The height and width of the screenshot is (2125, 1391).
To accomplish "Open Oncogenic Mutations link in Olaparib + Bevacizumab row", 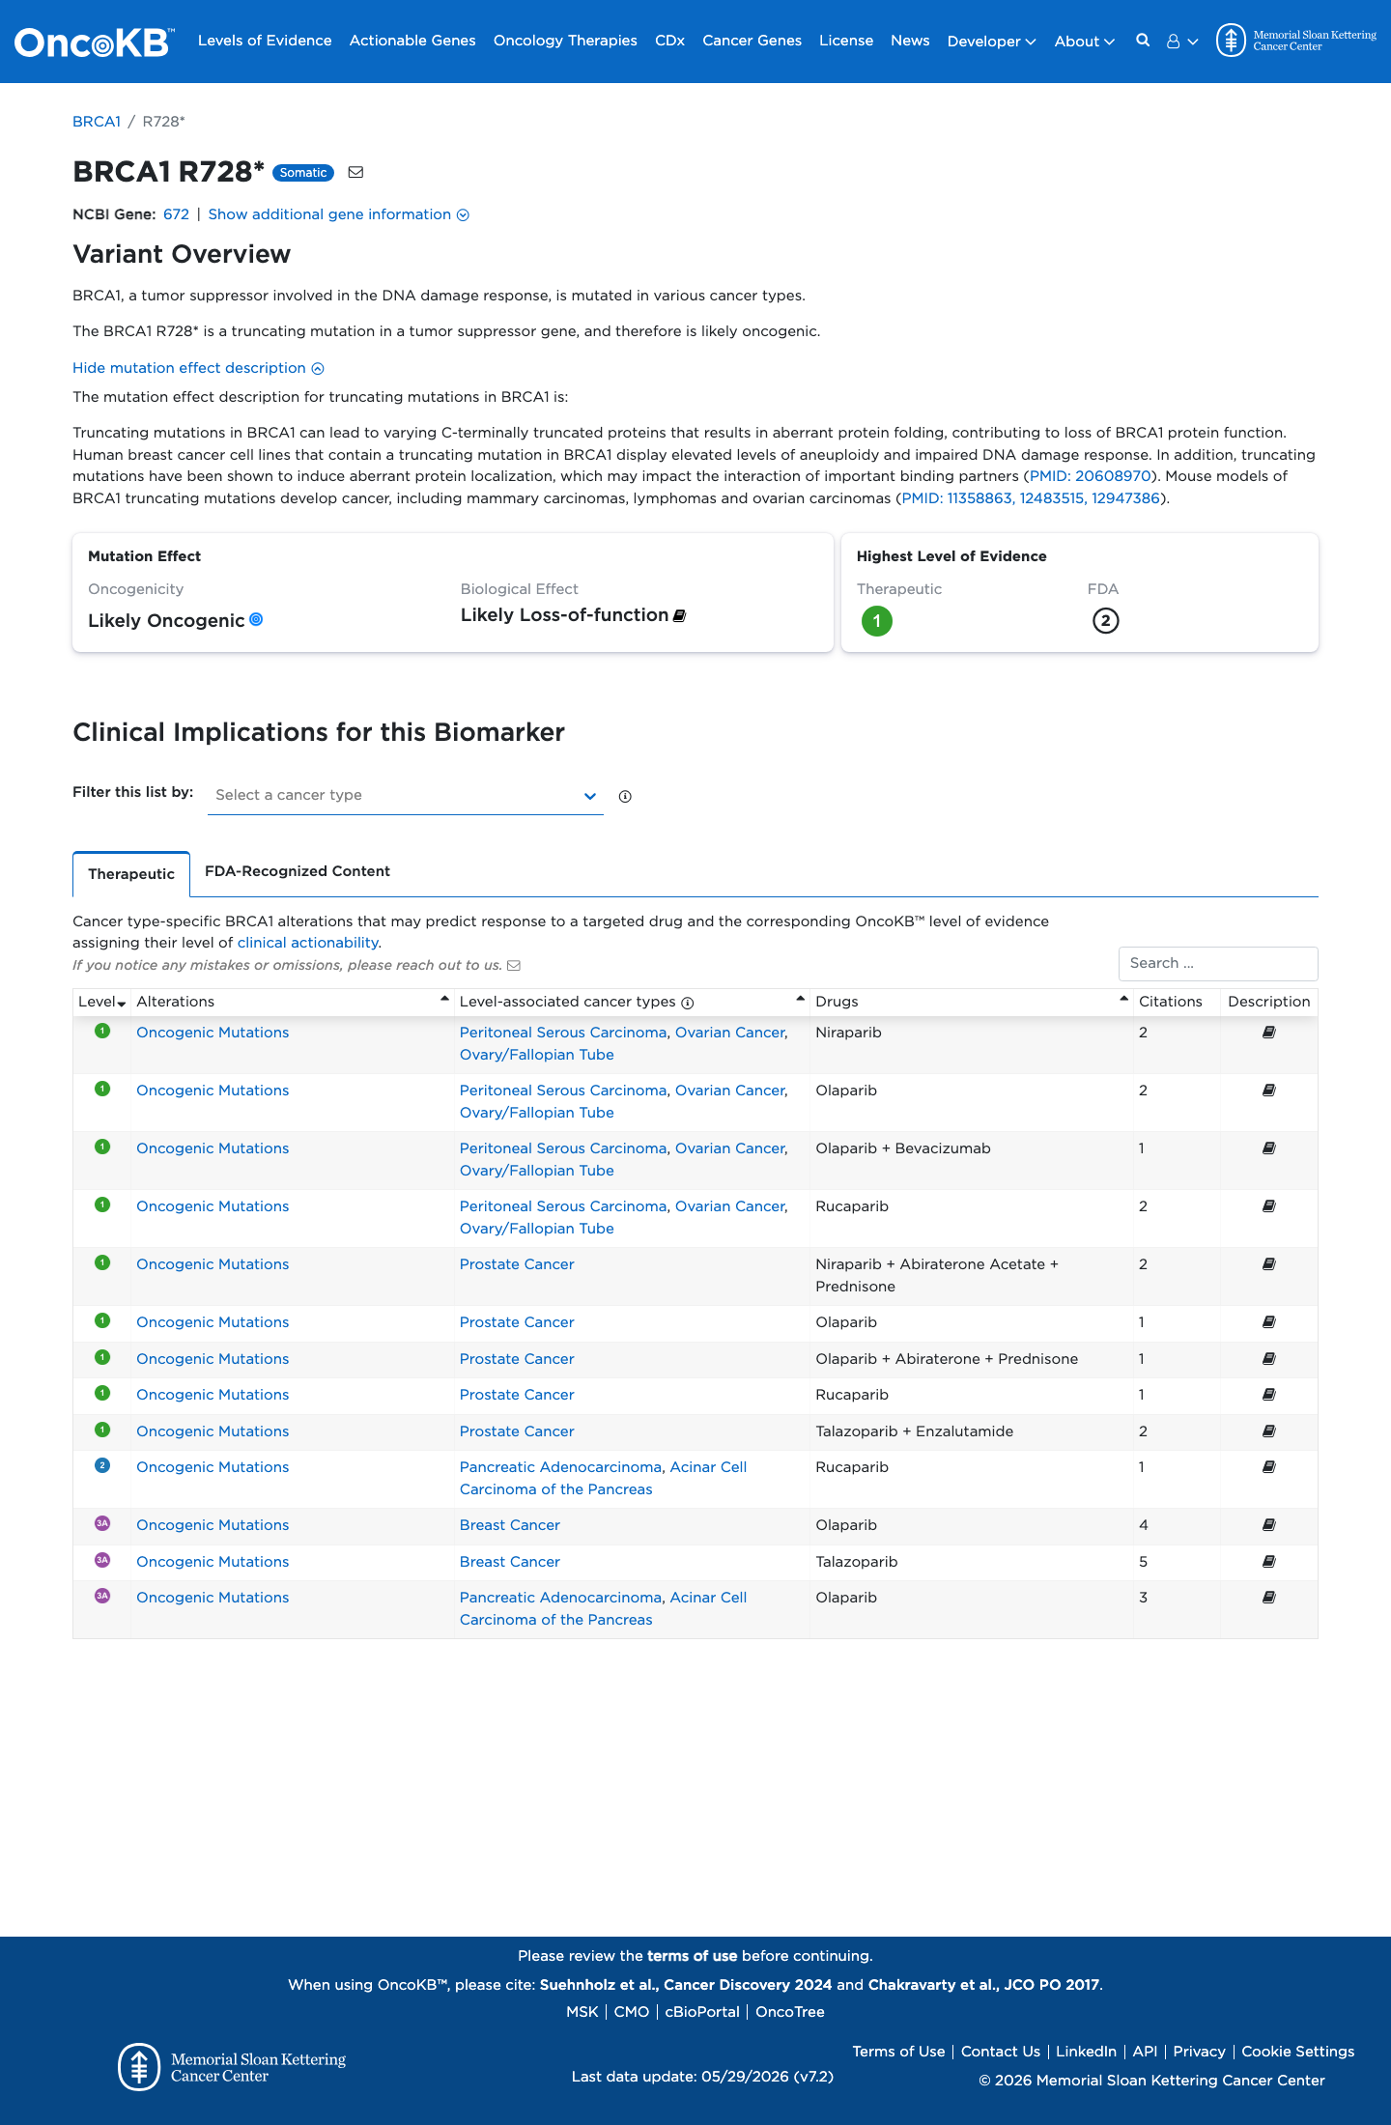I will pos(213,1148).
